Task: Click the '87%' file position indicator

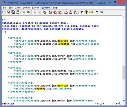Action: 118,104
